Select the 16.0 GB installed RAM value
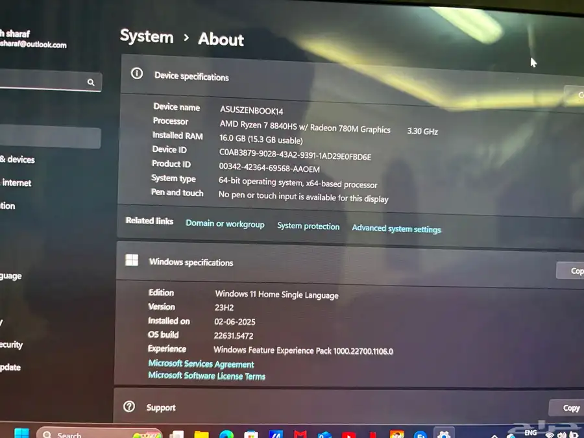The width and height of the screenshot is (584, 438). 261,139
